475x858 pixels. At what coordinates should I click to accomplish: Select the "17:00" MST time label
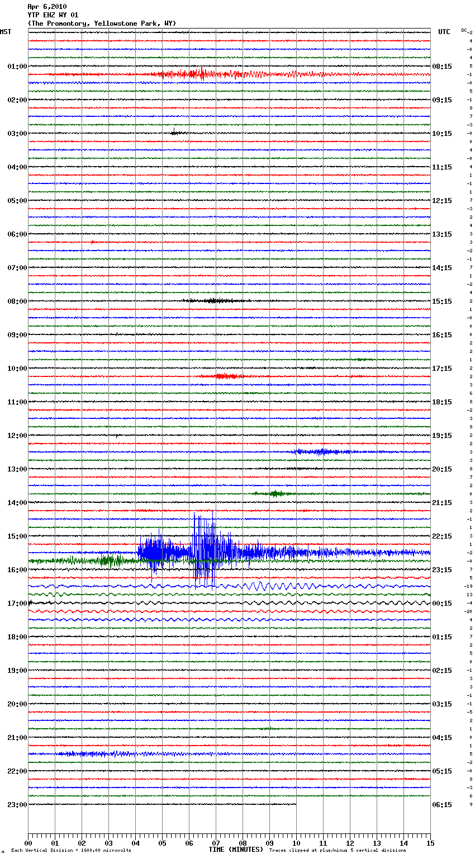pyautogui.click(x=17, y=604)
